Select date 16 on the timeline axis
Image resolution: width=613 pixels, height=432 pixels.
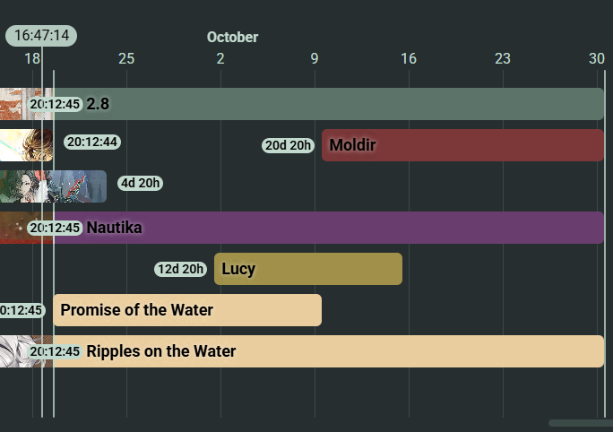tap(409, 59)
